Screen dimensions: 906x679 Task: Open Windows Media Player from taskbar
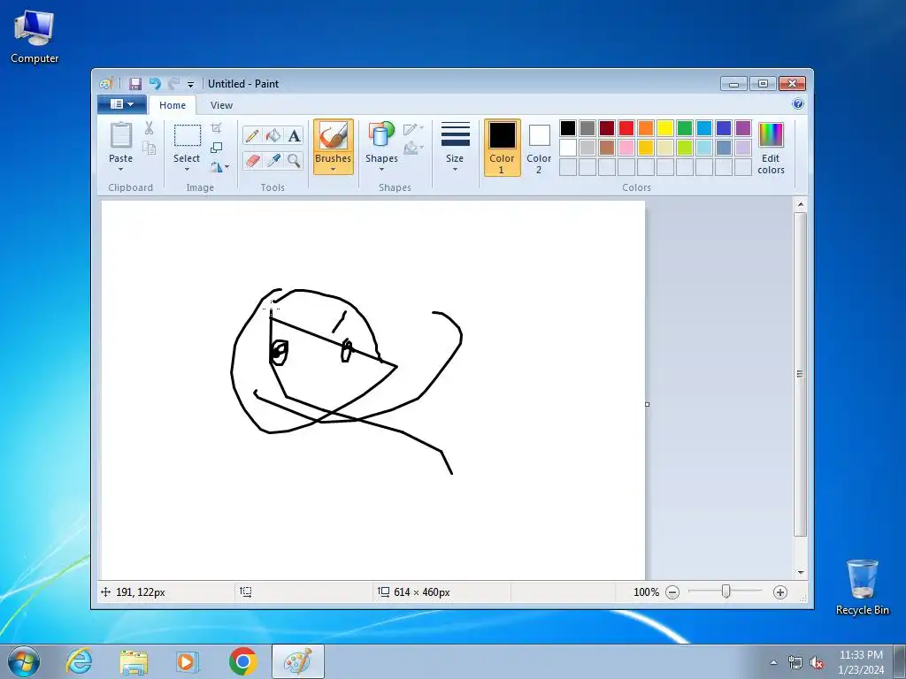tap(188, 661)
